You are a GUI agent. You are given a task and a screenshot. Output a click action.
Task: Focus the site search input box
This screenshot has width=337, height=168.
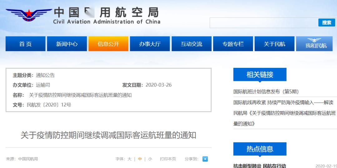tap(264, 23)
